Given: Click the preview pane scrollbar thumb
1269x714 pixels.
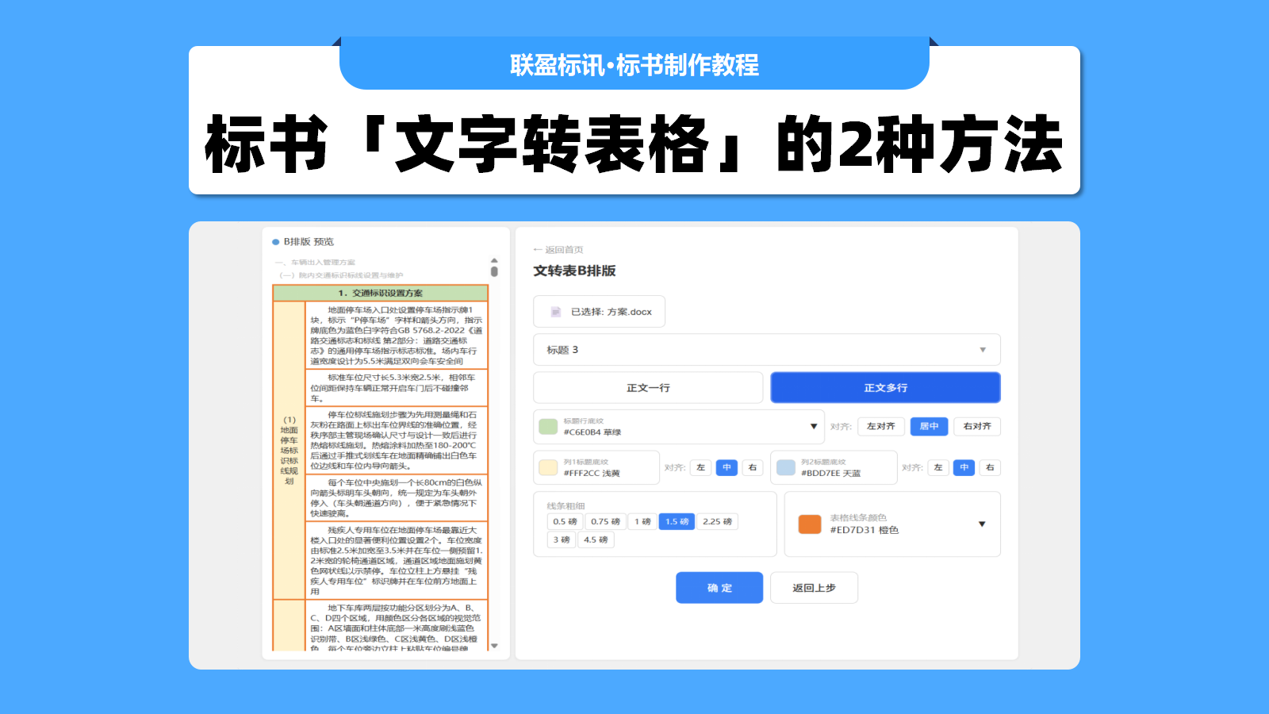Looking at the screenshot, I should (x=494, y=271).
